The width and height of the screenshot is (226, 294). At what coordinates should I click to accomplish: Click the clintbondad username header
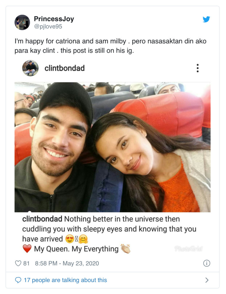[x=65, y=68]
